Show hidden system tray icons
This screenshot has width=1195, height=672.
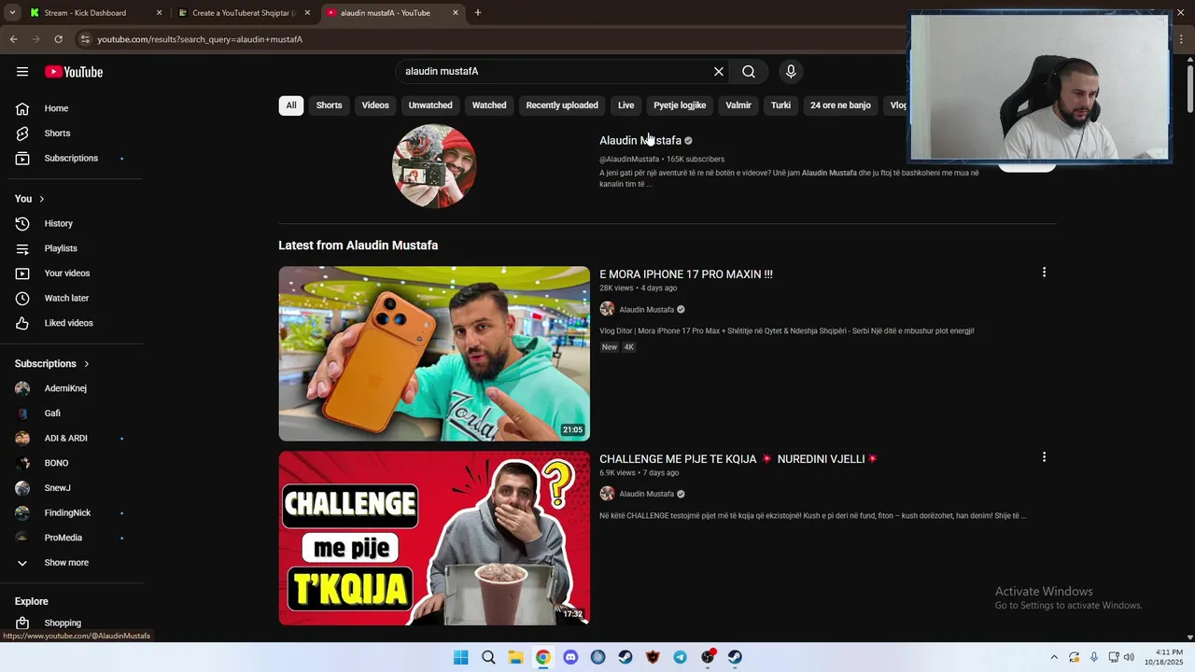pyautogui.click(x=1054, y=657)
